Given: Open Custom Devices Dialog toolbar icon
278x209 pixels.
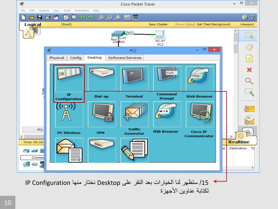Looking at the screenshot, I should click(135, 17).
